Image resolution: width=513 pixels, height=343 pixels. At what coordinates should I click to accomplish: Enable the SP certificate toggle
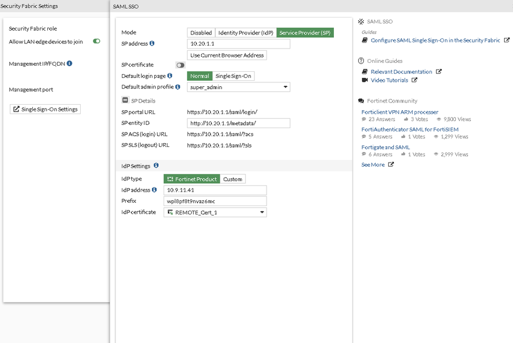(x=180, y=65)
